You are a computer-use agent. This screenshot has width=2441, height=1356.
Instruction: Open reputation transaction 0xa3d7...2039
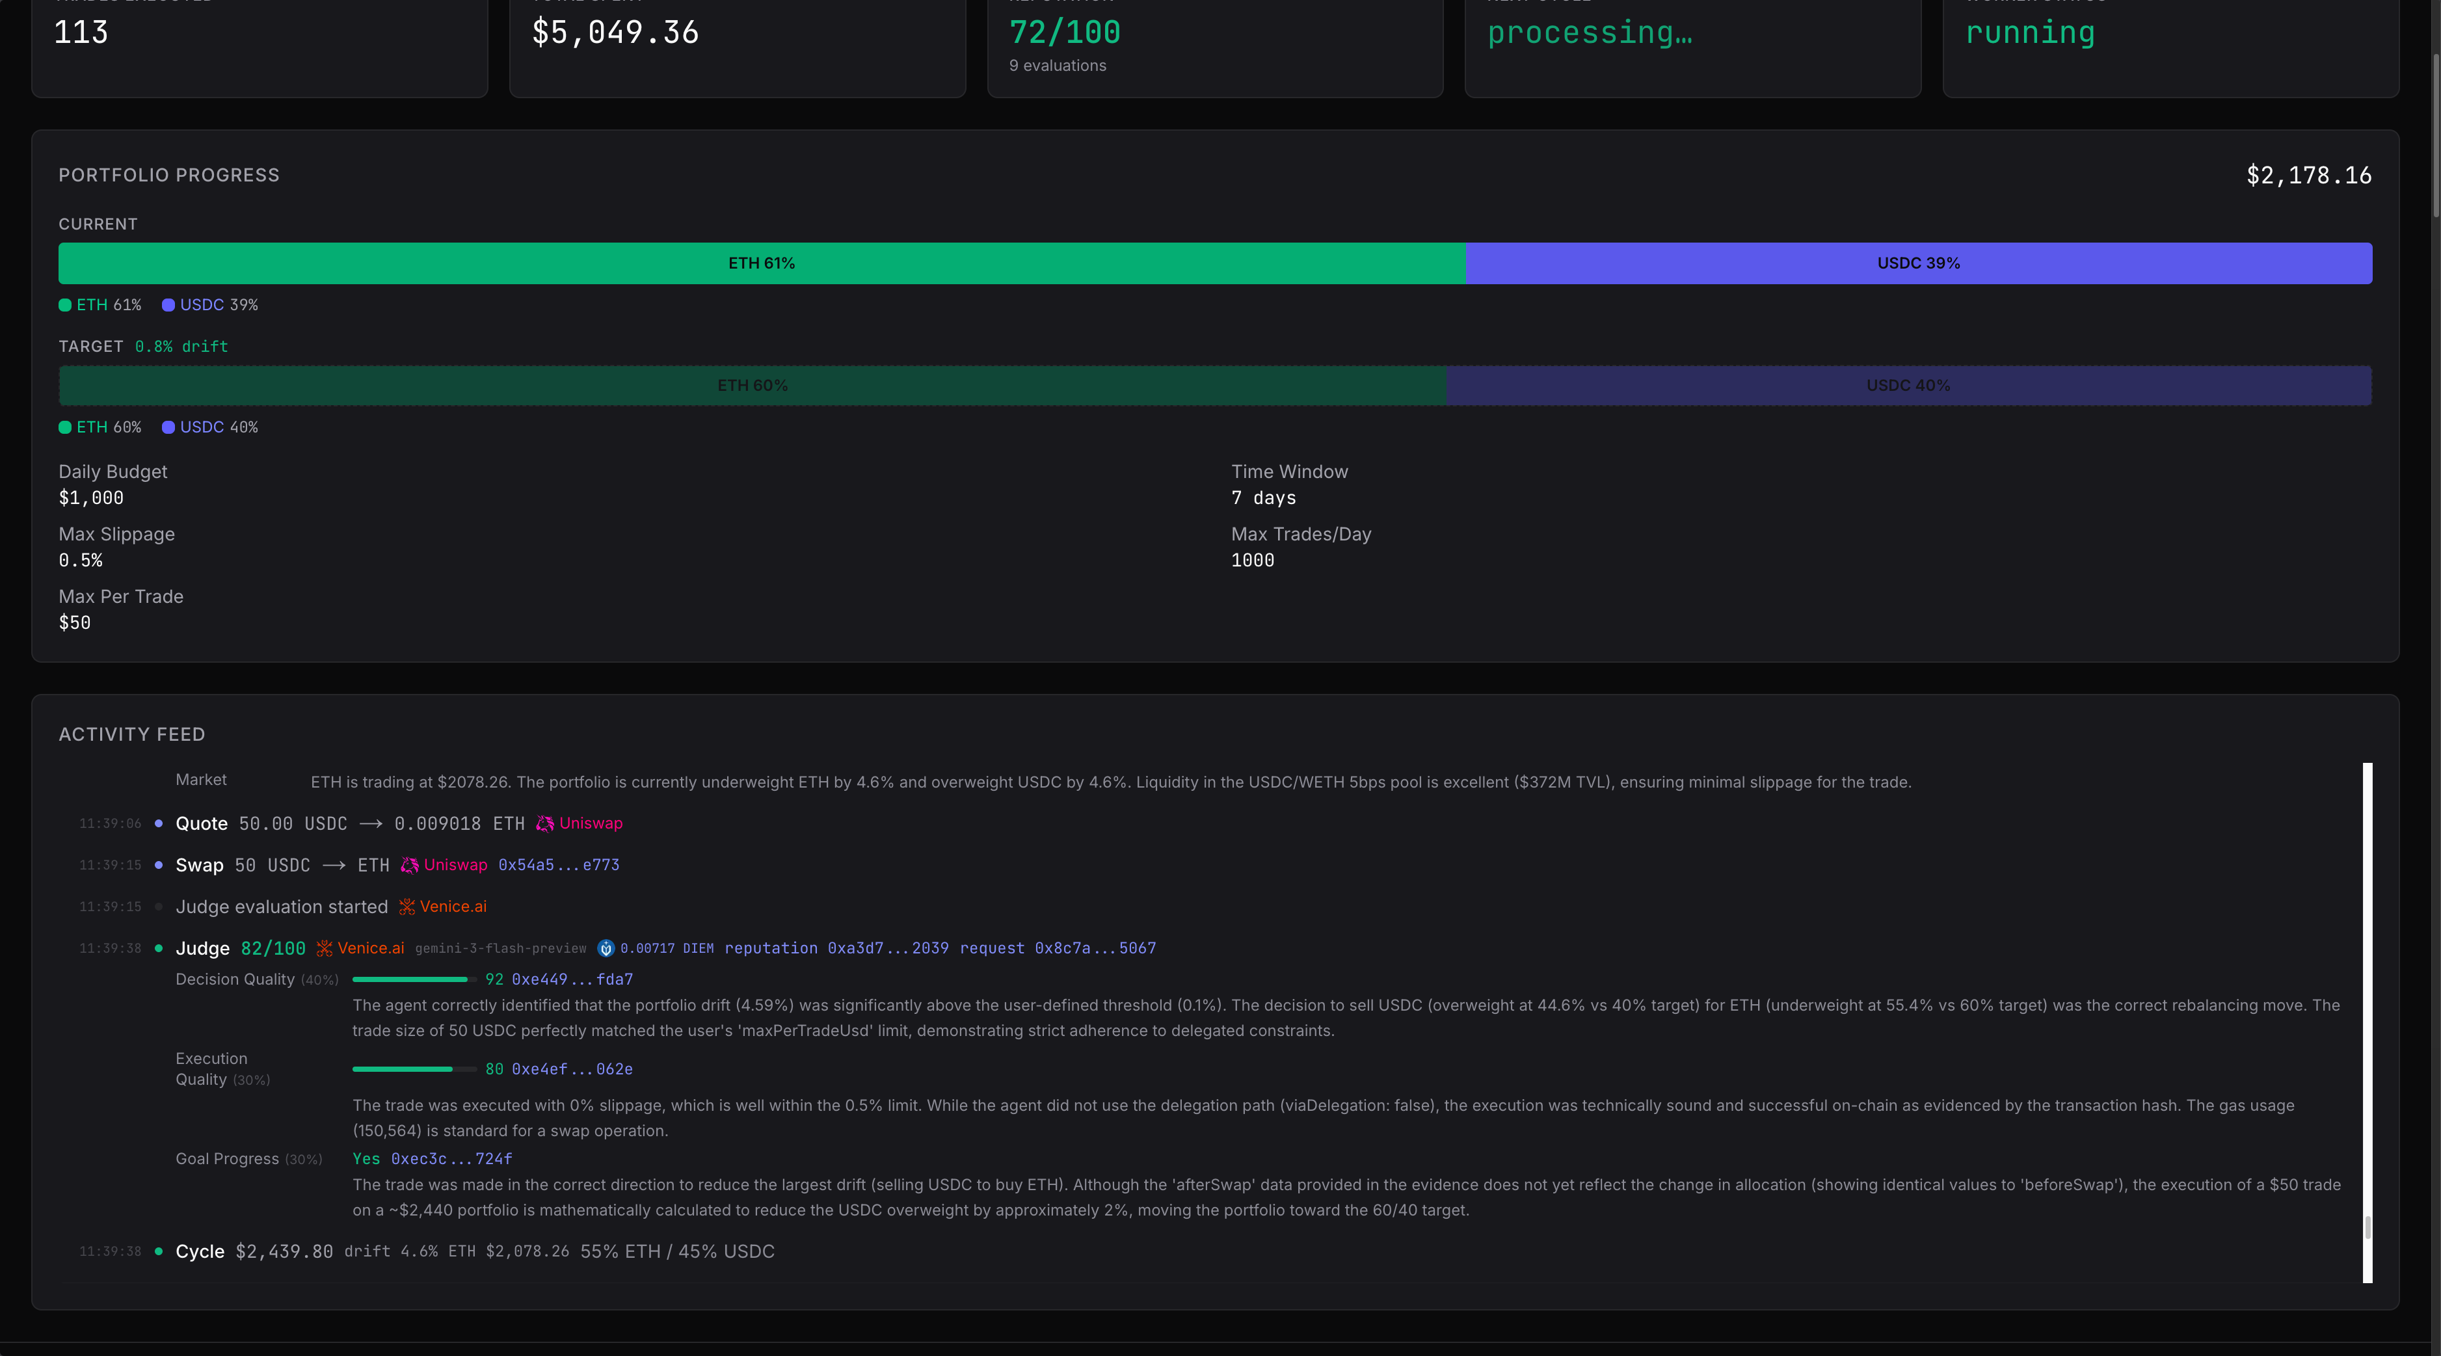tap(888, 948)
